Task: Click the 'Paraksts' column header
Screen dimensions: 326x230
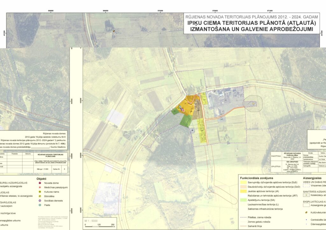Action: tap(15, 154)
